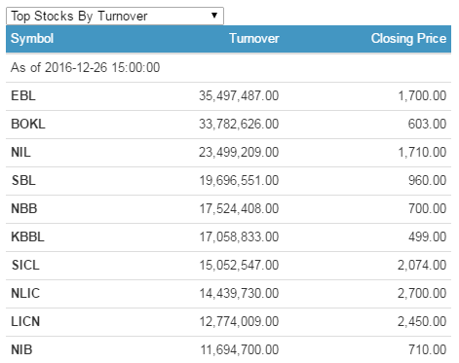Open the Top Stocks By Turnover dropdown

115,16
